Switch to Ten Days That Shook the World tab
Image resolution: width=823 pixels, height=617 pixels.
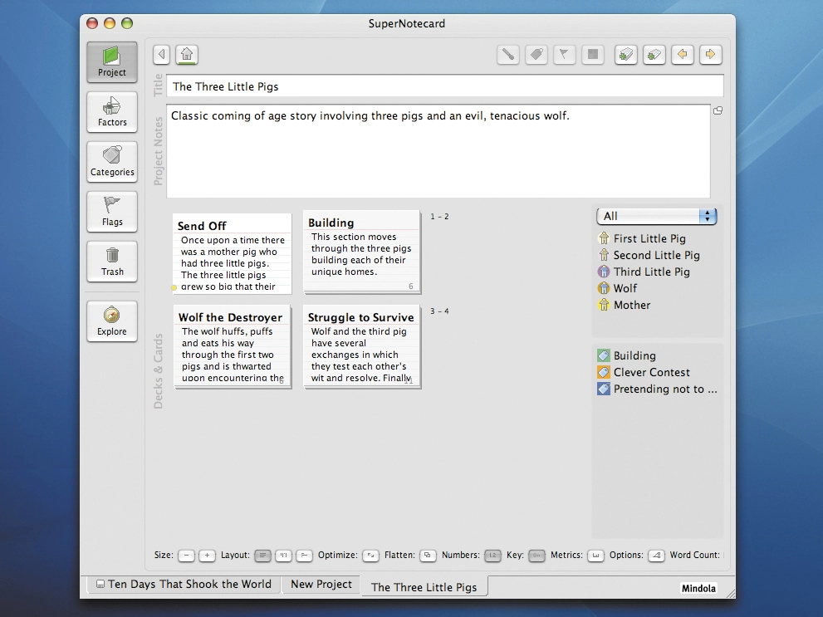click(184, 584)
